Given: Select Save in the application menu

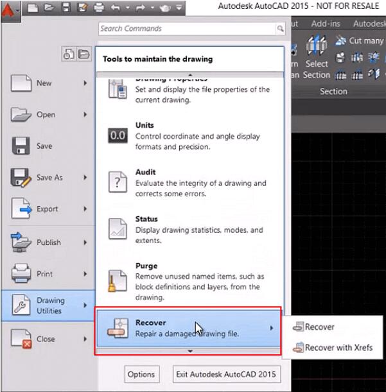Looking at the screenshot, I should [48, 146].
